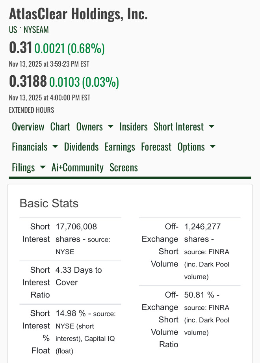Select the Owners menu label
The image size is (260, 363).
pos(89,127)
